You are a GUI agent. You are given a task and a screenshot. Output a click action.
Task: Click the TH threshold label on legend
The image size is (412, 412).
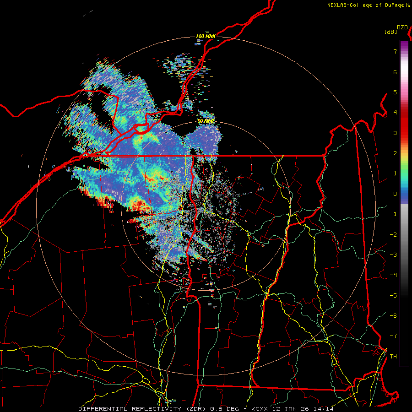pyautogui.click(x=393, y=357)
